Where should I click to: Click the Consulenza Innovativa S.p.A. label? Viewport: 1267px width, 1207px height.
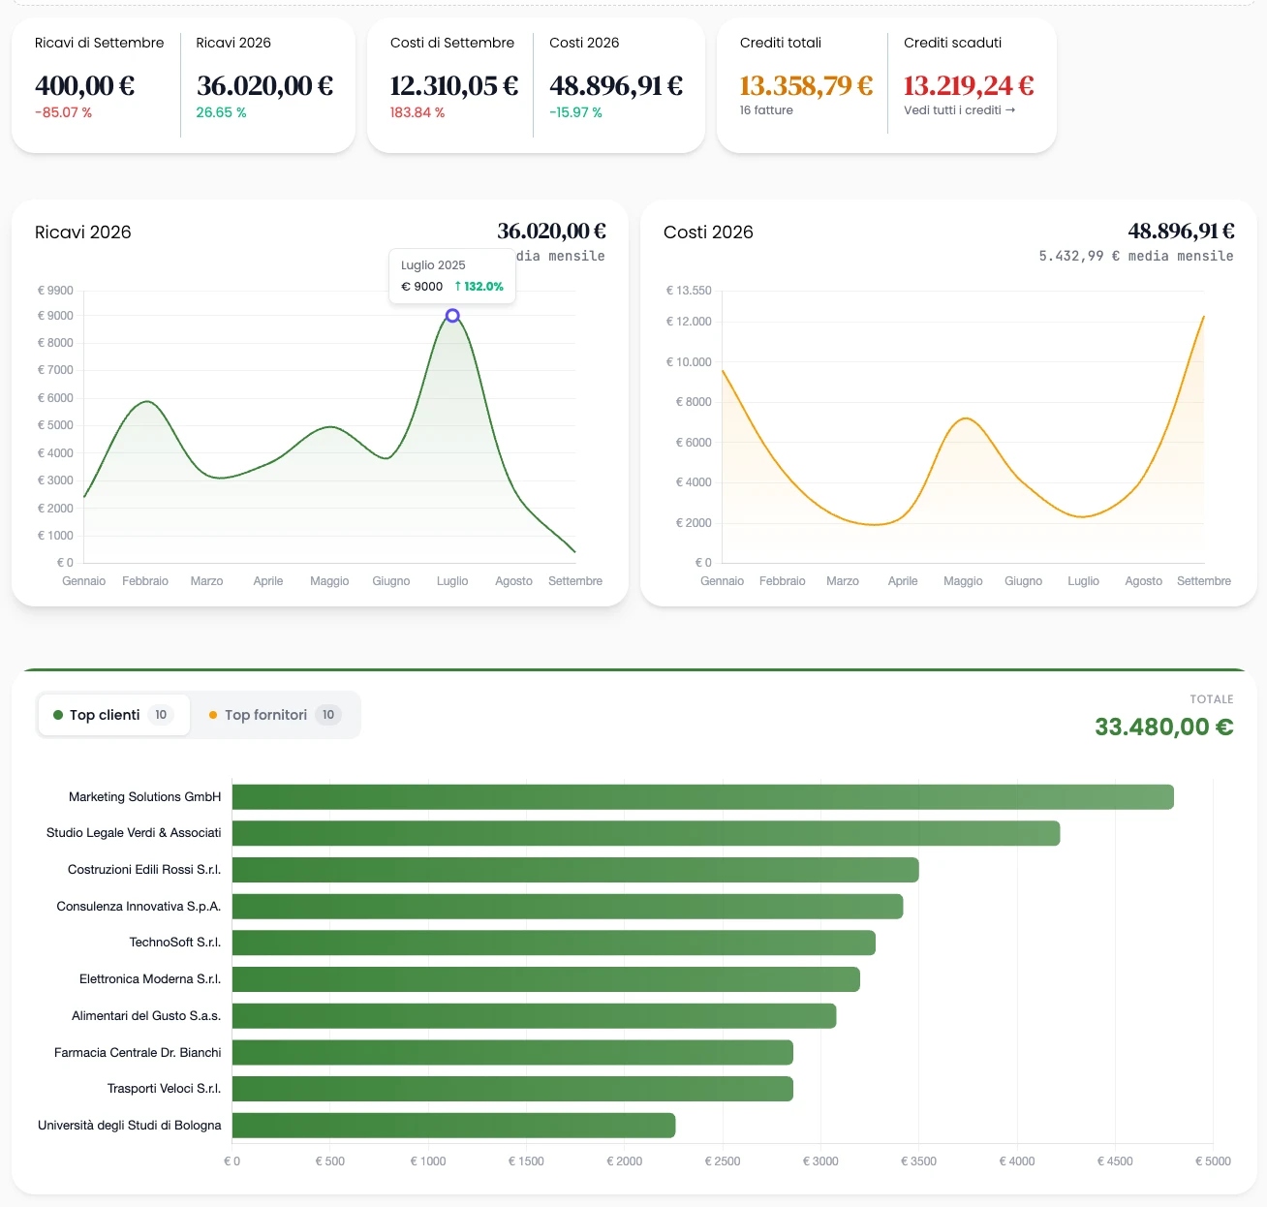click(139, 907)
